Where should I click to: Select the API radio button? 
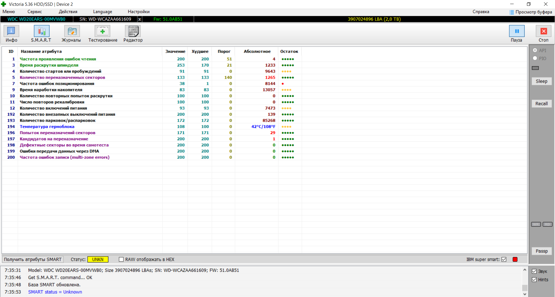click(535, 50)
